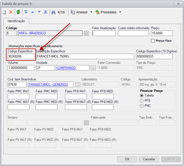Click the Tipo de Preço field PMC
184x166 pixels.
click(154, 68)
